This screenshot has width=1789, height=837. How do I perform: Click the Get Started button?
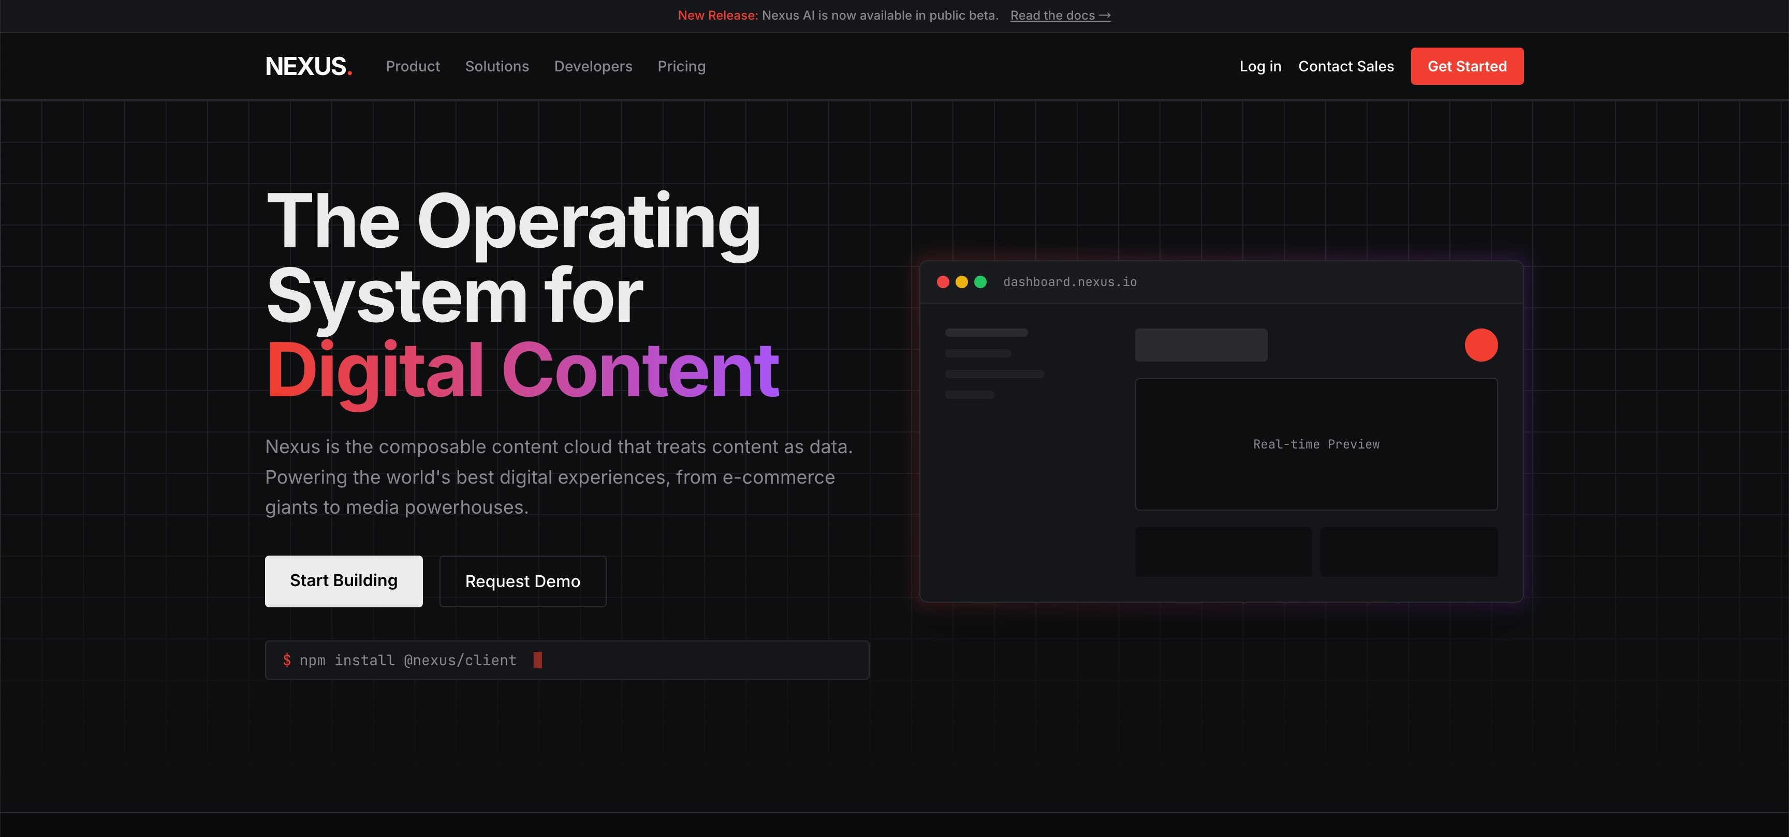click(1467, 66)
